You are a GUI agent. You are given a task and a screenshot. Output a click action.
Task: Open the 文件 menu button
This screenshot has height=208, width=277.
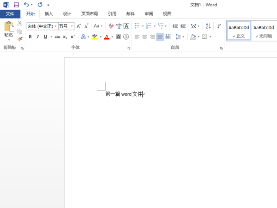tap(10, 14)
